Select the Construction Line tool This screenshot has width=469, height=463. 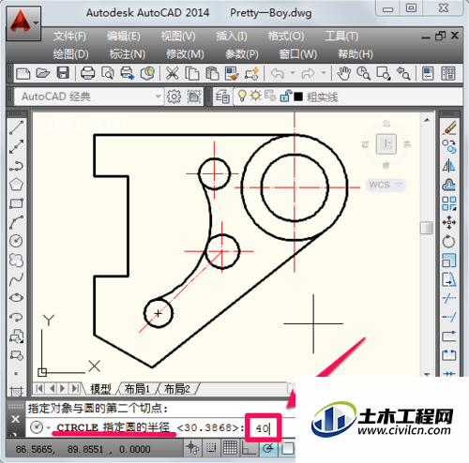(x=16, y=146)
